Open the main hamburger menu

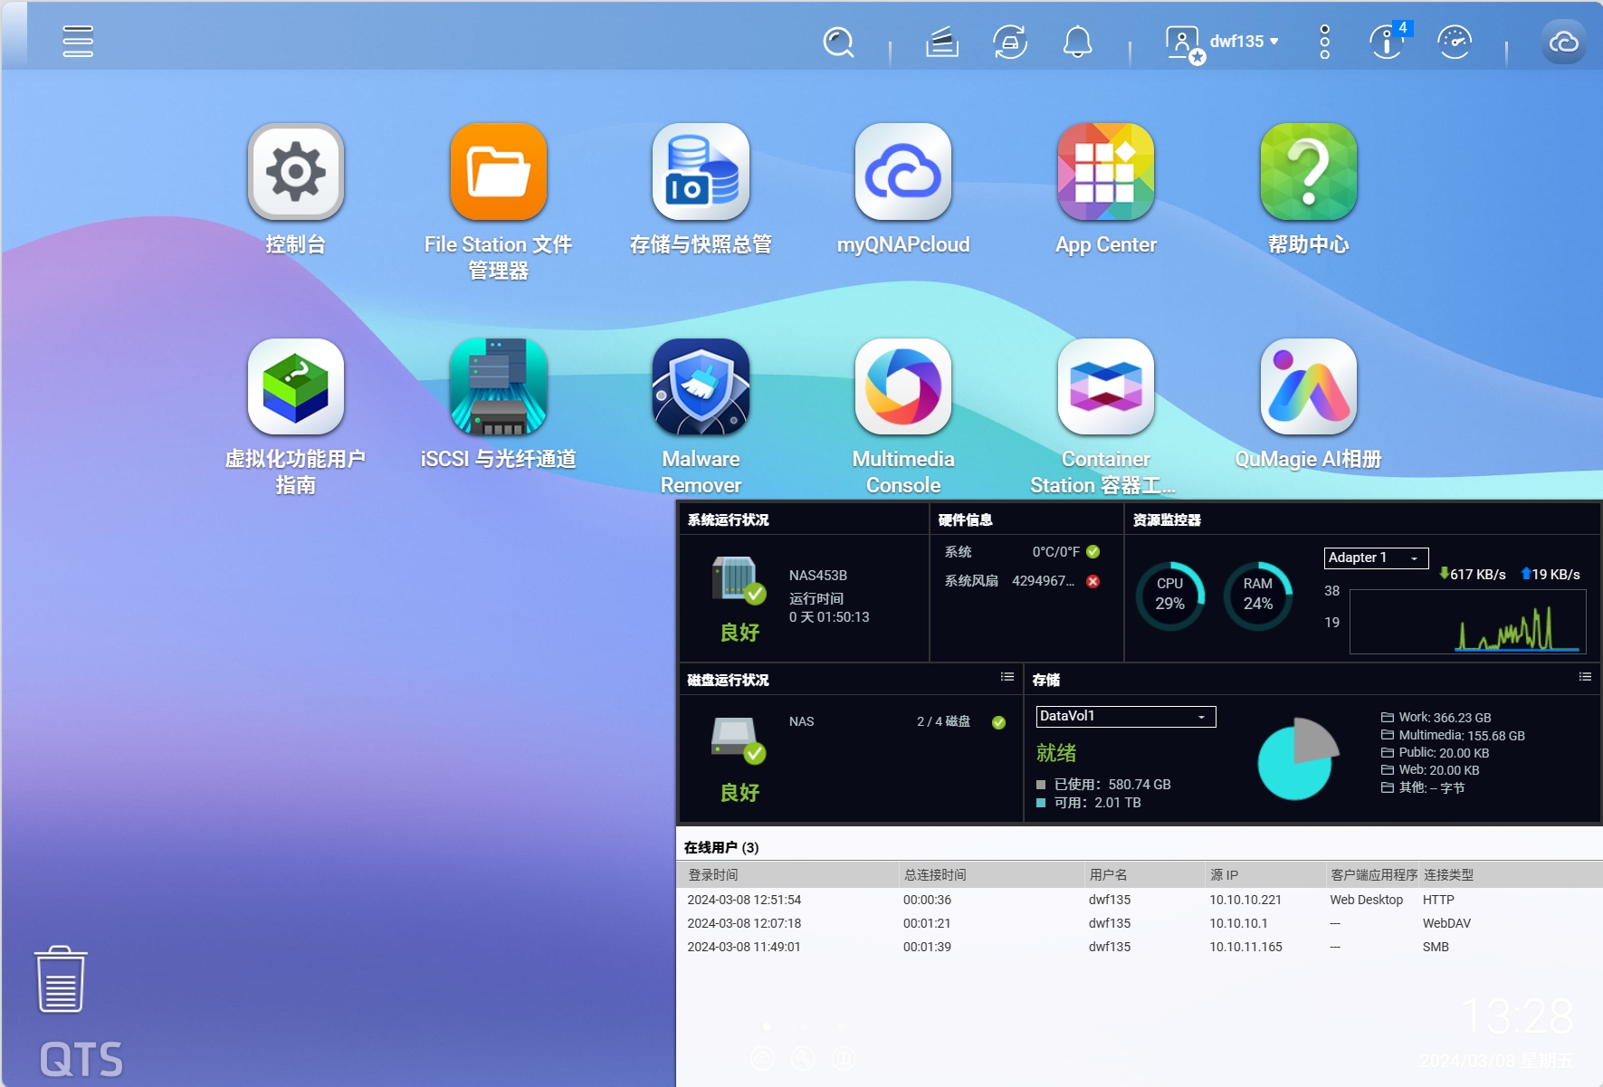coord(78,42)
